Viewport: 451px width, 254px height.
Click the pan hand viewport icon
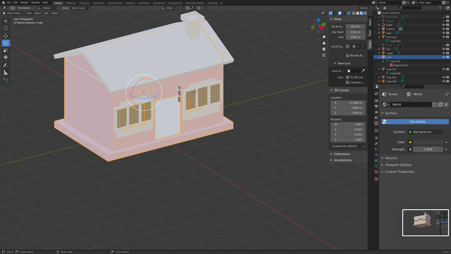pyautogui.click(x=324, y=43)
